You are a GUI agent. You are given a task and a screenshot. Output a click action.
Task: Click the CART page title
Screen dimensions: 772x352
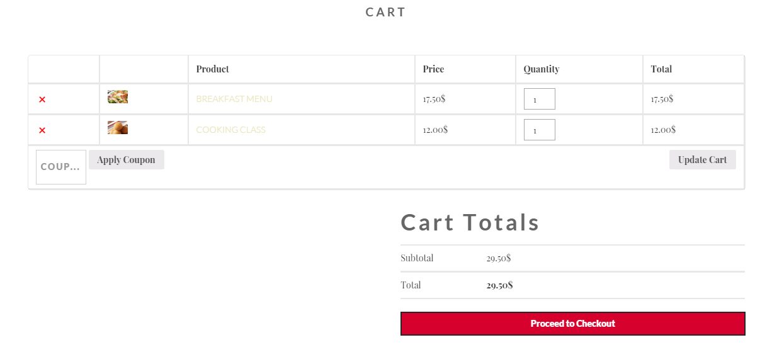[x=386, y=12]
